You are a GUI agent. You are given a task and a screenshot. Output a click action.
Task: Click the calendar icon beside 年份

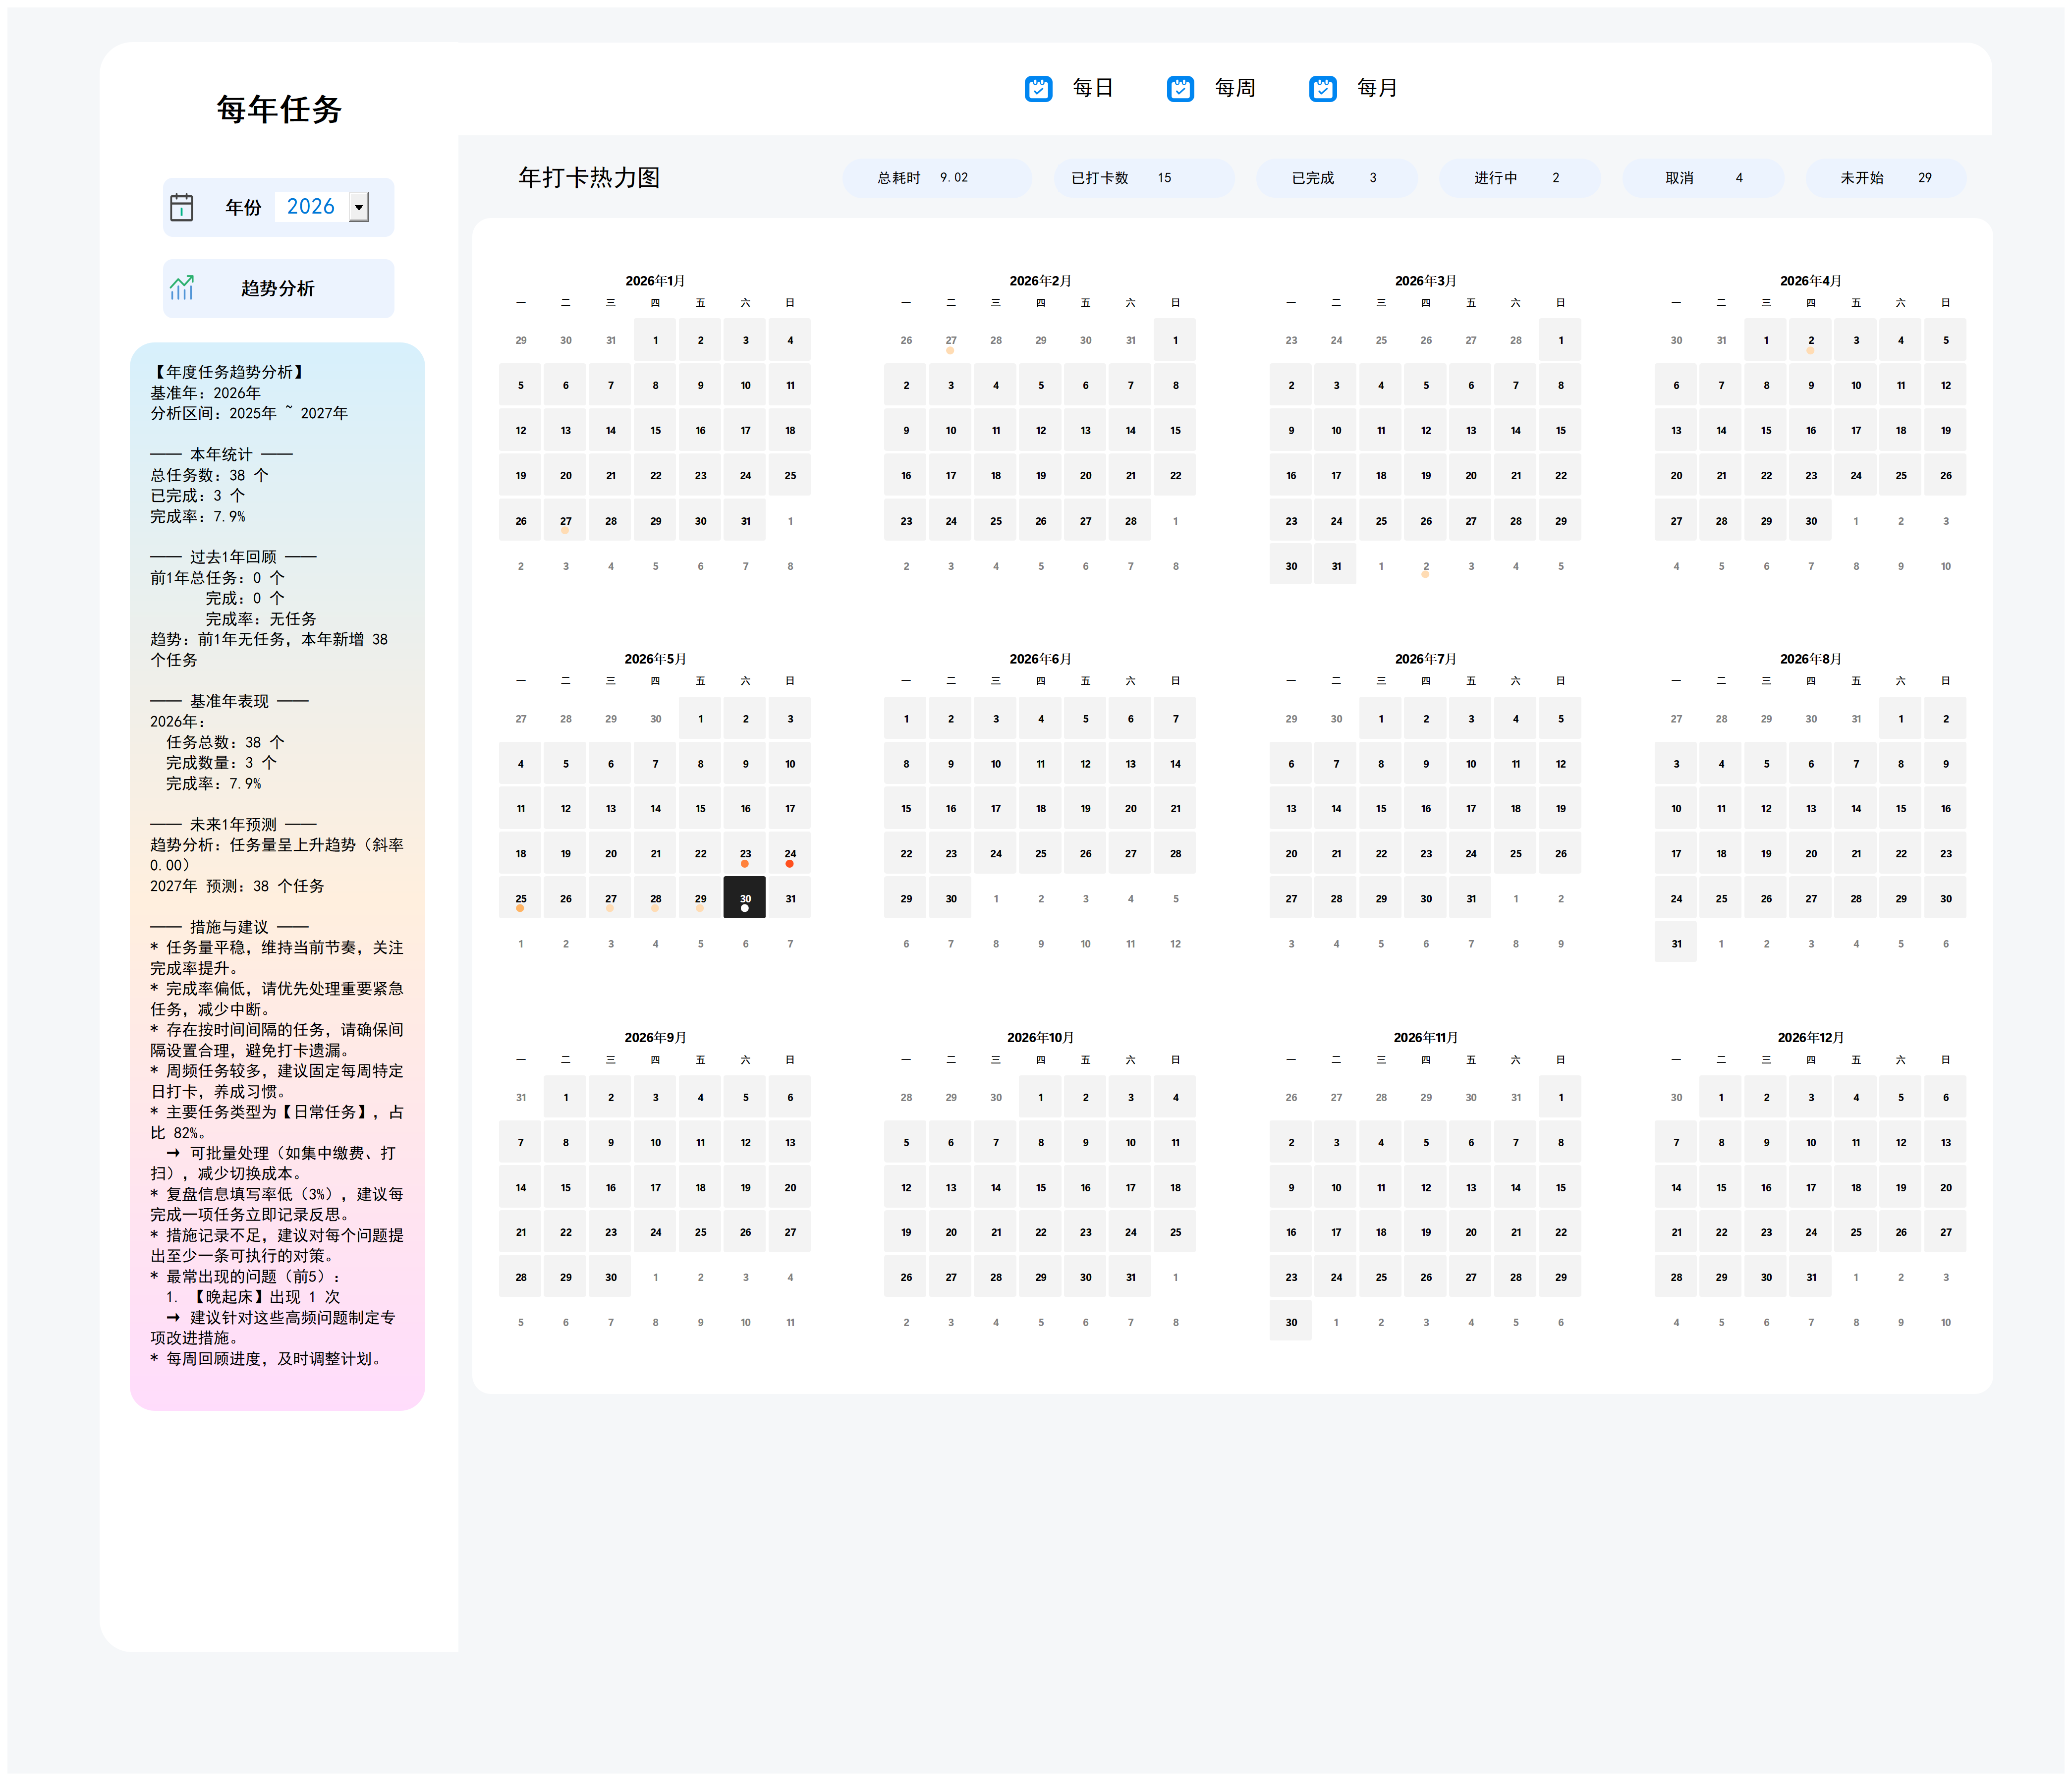[x=182, y=207]
